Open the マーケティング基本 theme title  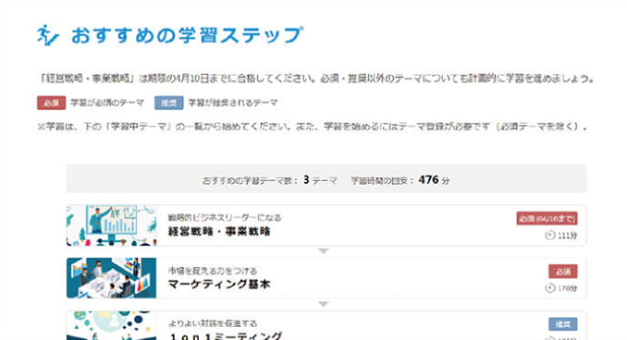click(219, 284)
